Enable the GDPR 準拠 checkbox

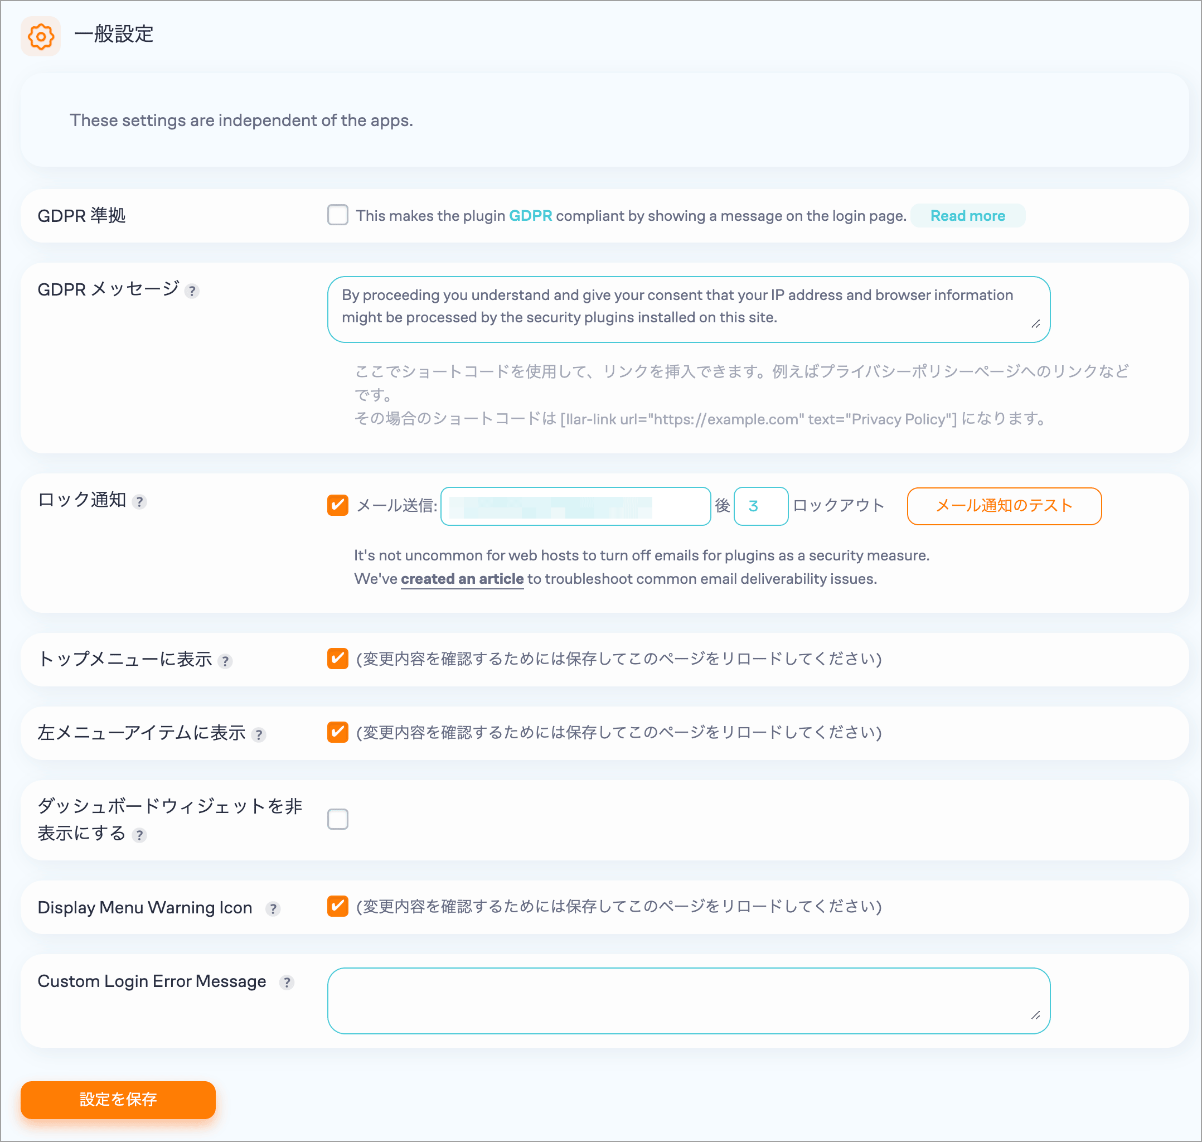click(x=338, y=215)
